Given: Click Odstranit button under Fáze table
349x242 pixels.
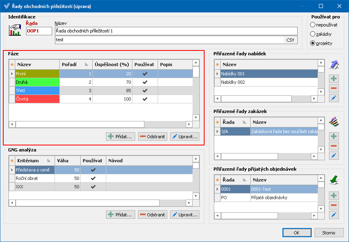Looking at the screenshot, I should (152, 137).
